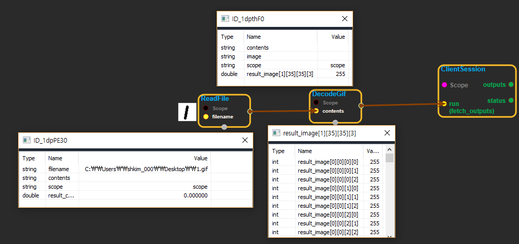Click the ClientSession Scope magenta port

[444, 85]
